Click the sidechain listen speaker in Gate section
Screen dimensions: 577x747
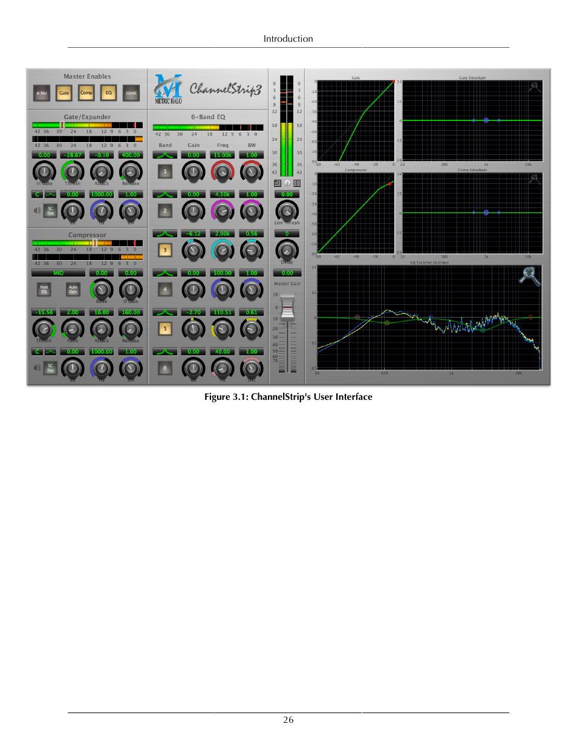36,210
